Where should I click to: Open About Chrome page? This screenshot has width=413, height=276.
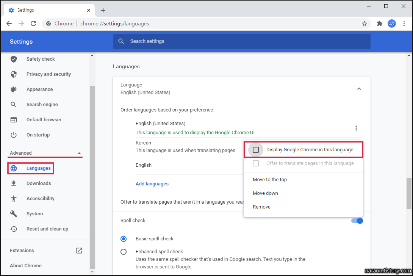coord(26,266)
